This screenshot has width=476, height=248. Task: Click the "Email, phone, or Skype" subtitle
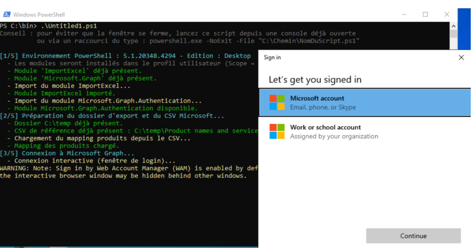click(323, 107)
